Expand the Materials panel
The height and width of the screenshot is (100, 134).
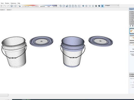(131, 14)
